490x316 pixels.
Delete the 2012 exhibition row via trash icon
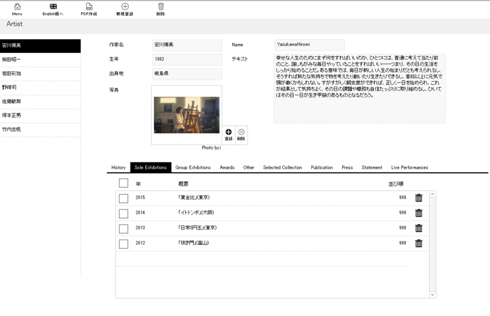pyautogui.click(x=419, y=243)
